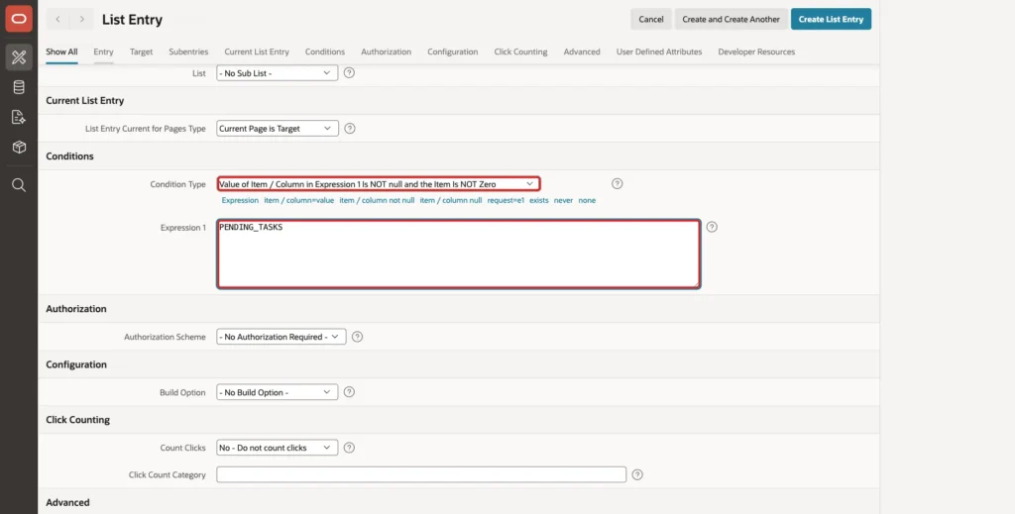Open help for Build Option
The image size is (1015, 514).
click(349, 392)
